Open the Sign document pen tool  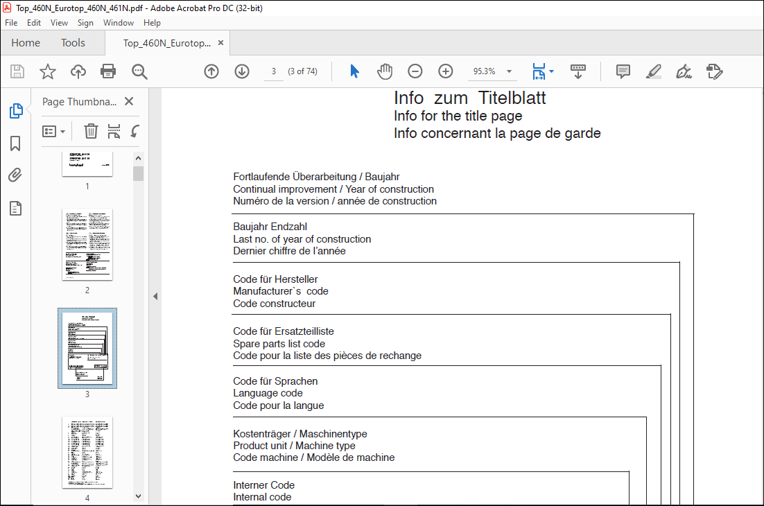pos(684,71)
